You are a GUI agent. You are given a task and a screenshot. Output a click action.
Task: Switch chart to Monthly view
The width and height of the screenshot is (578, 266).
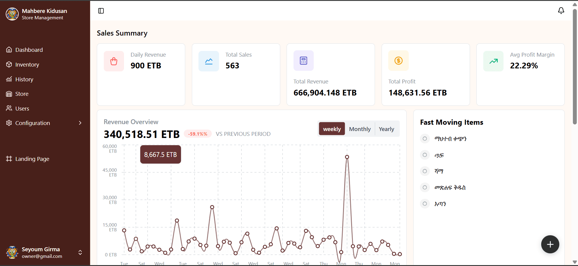(360, 129)
